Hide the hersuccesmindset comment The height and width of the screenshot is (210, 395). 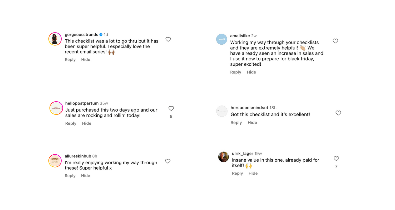tap(252, 123)
